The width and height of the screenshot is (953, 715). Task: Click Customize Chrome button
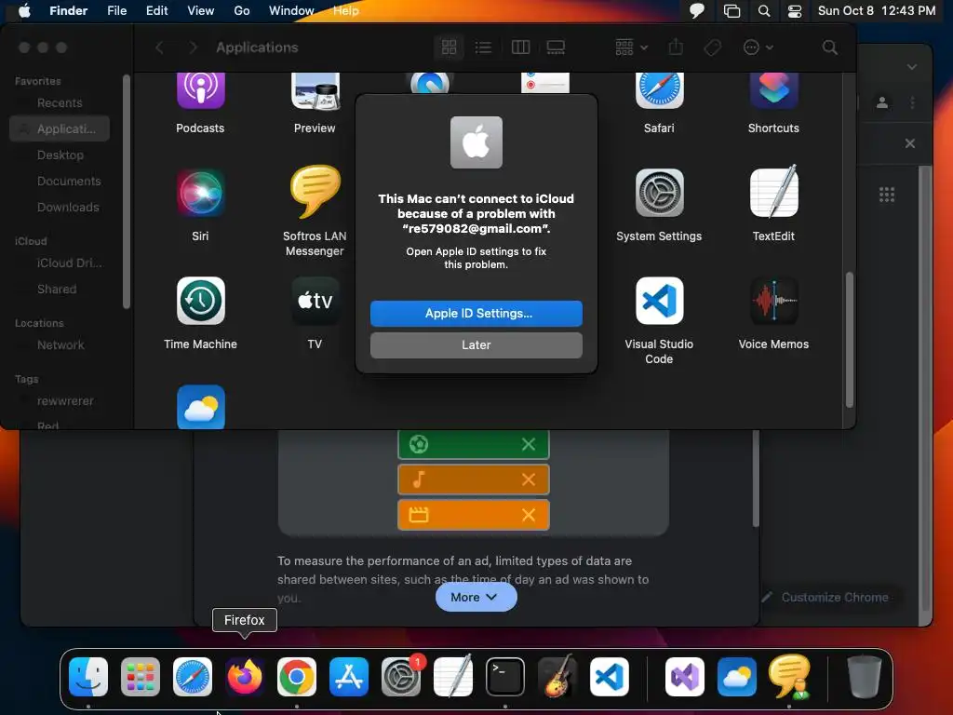click(826, 597)
